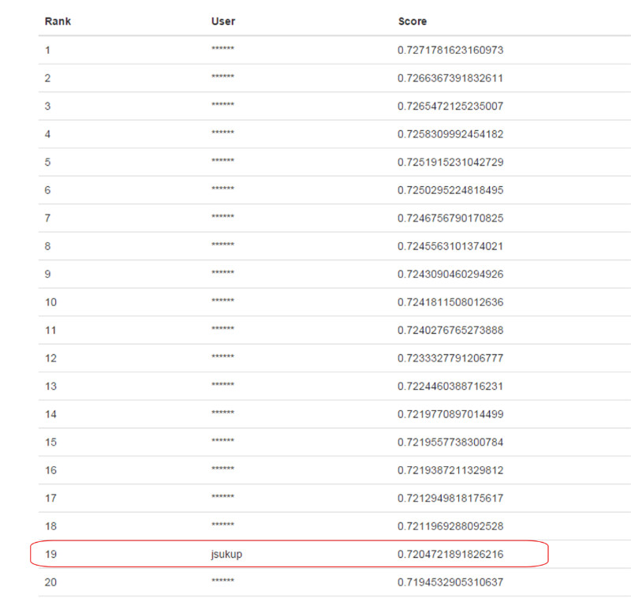Click rank number 10
This screenshot has height=598, width=631.
(x=50, y=302)
